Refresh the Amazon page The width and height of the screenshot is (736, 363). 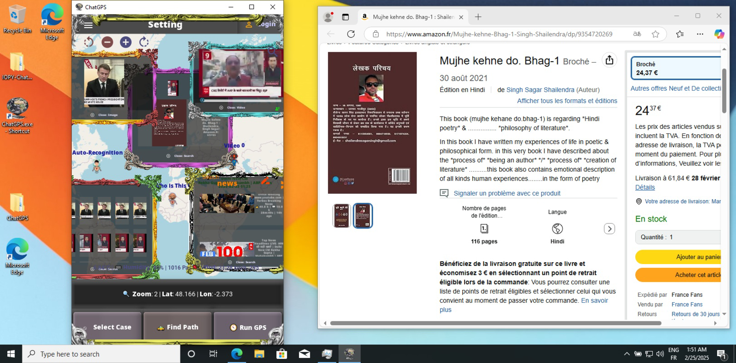(x=351, y=34)
